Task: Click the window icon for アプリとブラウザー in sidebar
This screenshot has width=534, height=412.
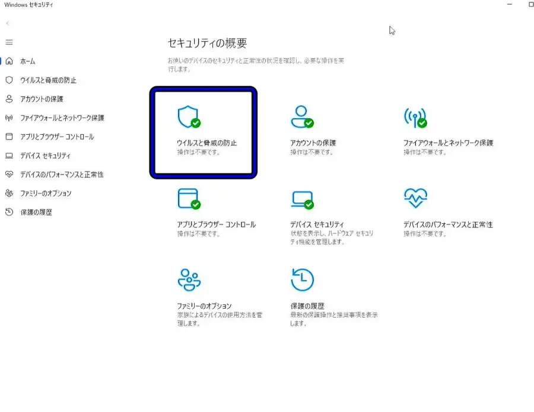Action: click(x=9, y=137)
